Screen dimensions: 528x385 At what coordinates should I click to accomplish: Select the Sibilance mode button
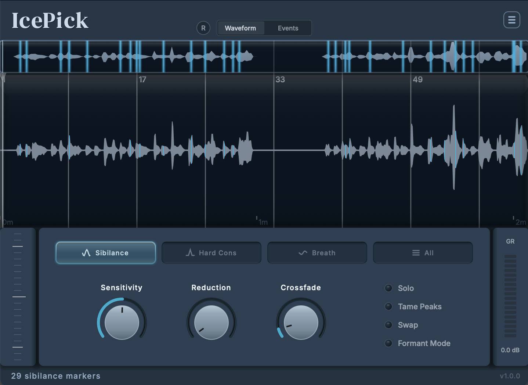click(106, 253)
